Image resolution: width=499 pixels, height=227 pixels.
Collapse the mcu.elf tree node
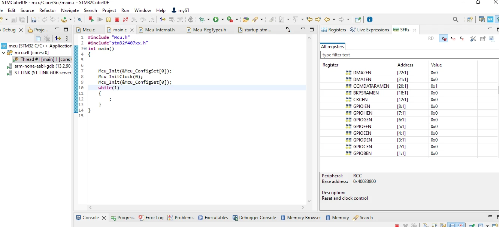tap(4, 53)
